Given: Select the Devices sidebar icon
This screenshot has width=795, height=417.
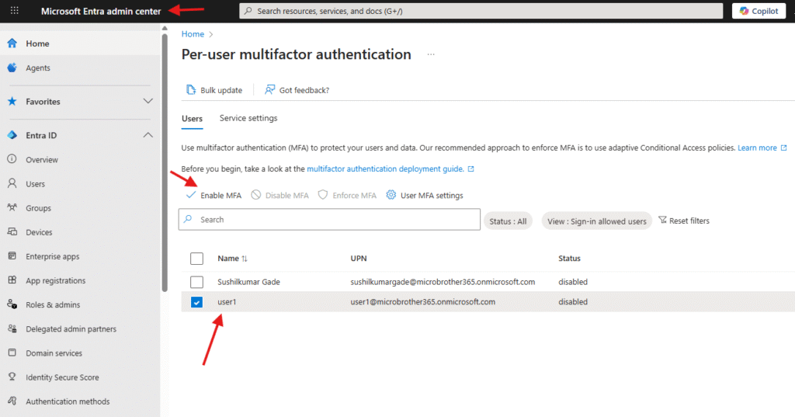Looking at the screenshot, I should pos(12,232).
